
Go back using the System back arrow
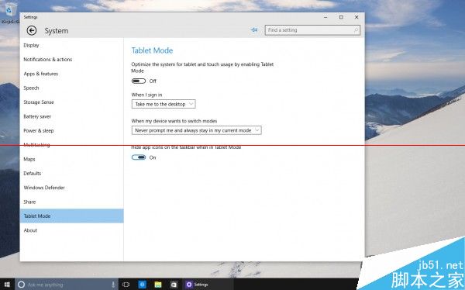[32, 30]
